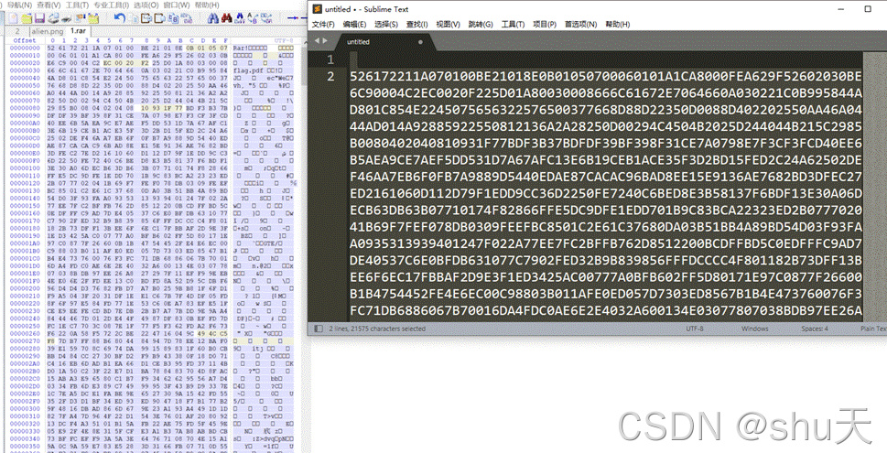The height and width of the screenshot is (453, 887).
Task: Click the offset row 00000300 in WinHex
Action: (25, 408)
